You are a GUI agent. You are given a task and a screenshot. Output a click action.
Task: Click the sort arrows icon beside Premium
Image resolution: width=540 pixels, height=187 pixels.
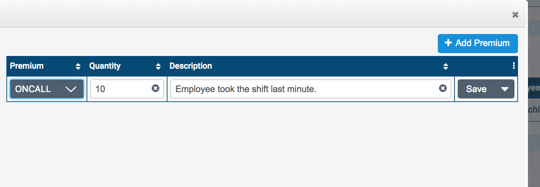coord(78,66)
